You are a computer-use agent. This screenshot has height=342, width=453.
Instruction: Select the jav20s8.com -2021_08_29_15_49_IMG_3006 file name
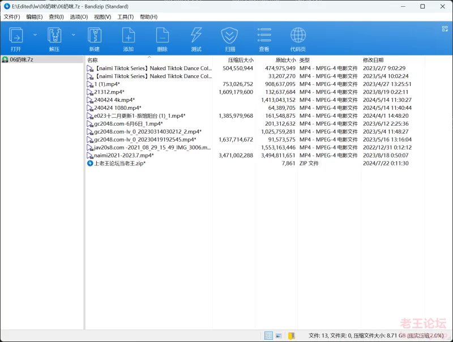(152, 148)
